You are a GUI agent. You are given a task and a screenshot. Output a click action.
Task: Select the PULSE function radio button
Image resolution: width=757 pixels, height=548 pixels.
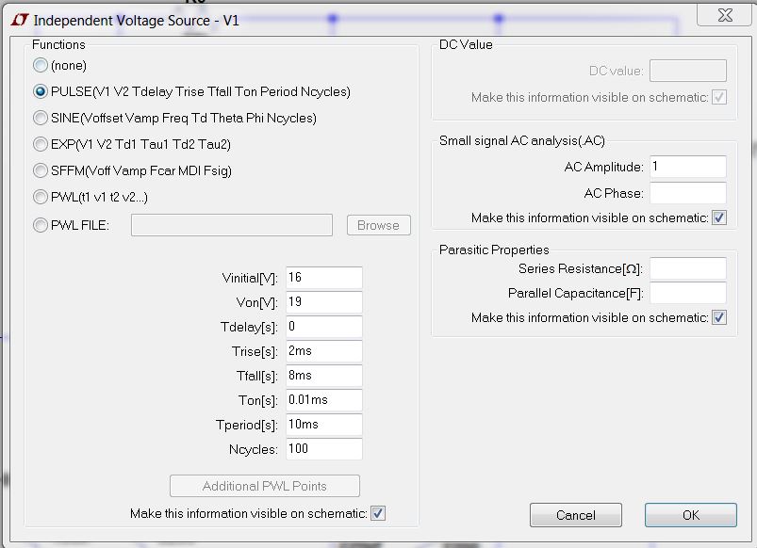click(x=41, y=91)
